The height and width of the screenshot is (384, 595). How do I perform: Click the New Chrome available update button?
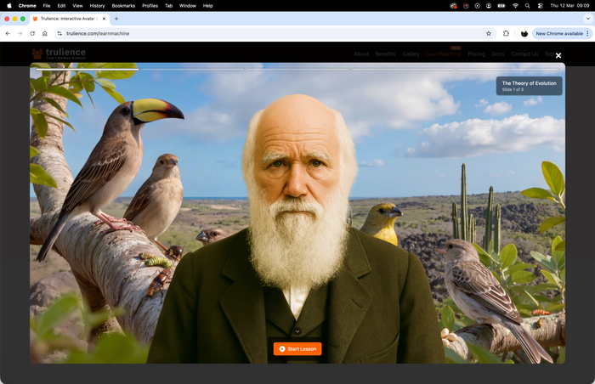click(x=558, y=33)
